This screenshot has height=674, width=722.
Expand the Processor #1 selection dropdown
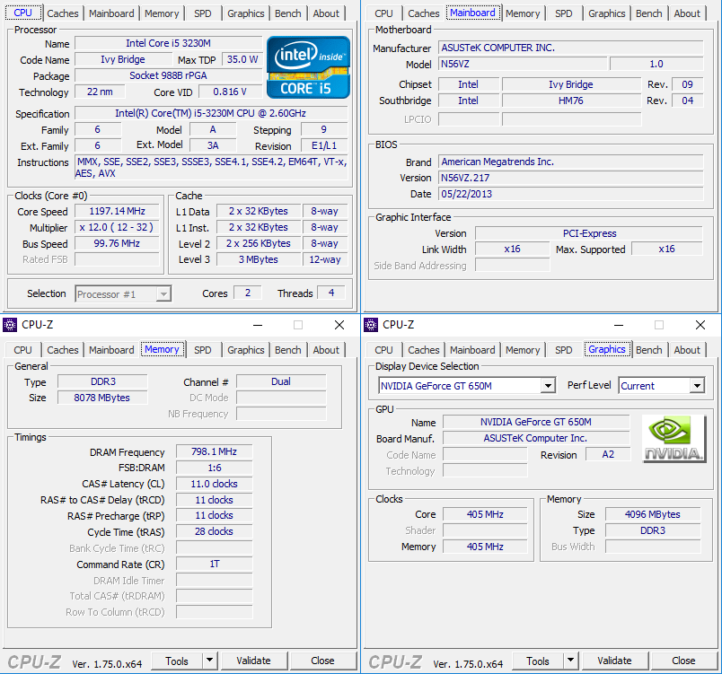click(x=163, y=293)
